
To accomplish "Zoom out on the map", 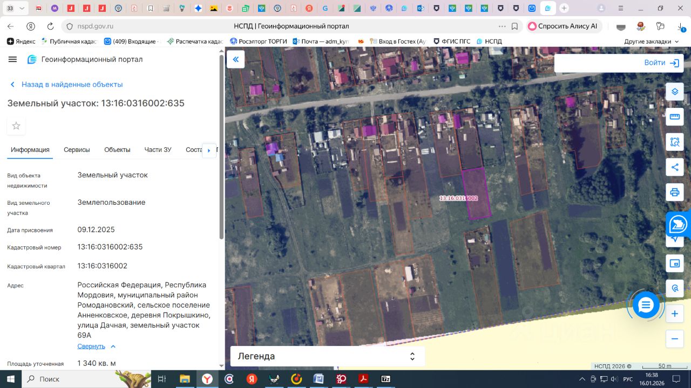I will pos(674,339).
